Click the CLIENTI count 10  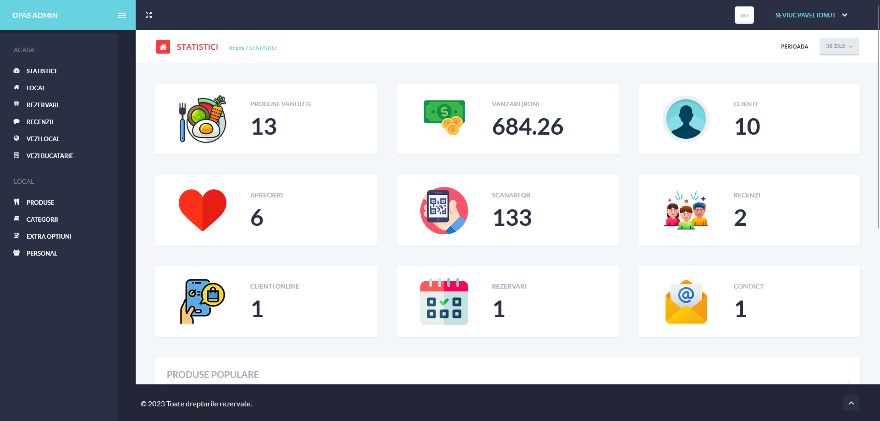(x=747, y=126)
